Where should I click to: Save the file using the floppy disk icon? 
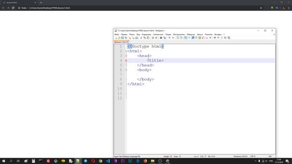coord(122,38)
